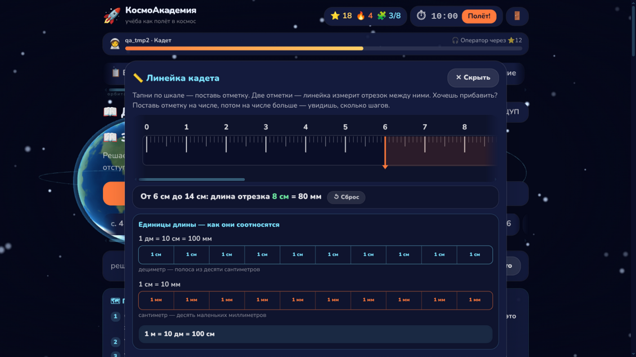
Task: Click the star points counter 18
Action: (x=341, y=16)
